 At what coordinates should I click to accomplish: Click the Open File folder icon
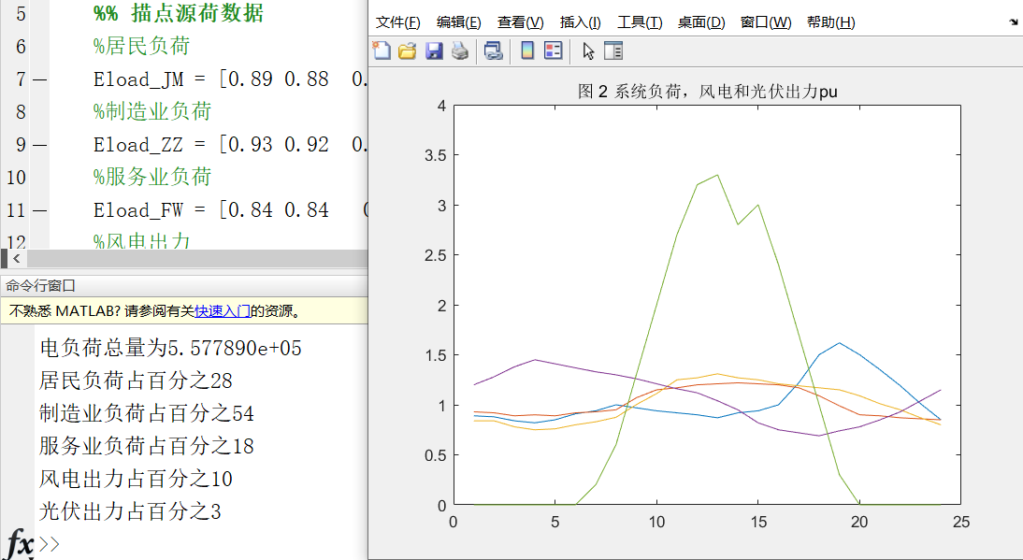(x=407, y=50)
